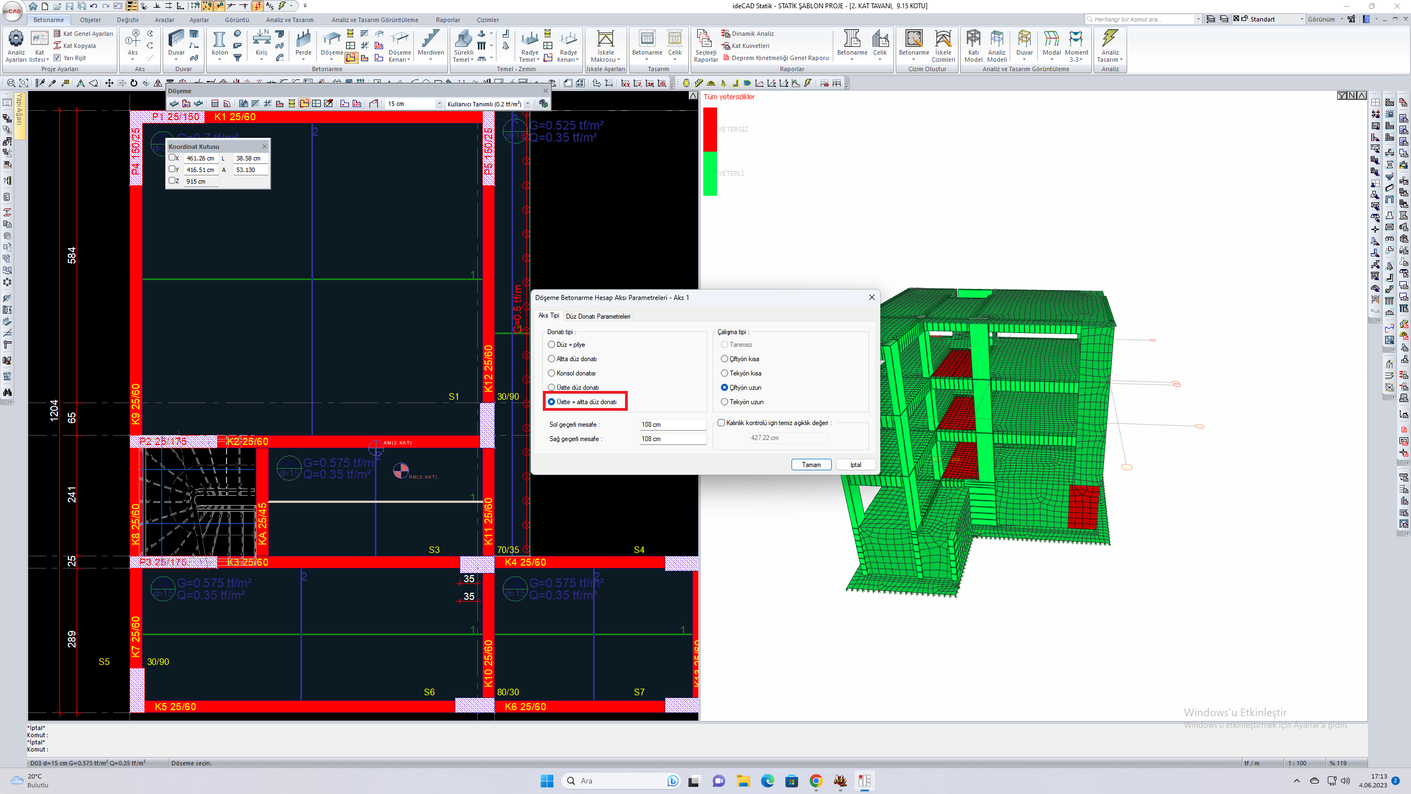
Task: Open the Analiz ve Tasarım ribbon tab
Action: (289, 20)
